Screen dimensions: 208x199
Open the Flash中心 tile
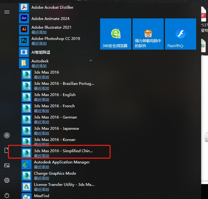coord(180,34)
